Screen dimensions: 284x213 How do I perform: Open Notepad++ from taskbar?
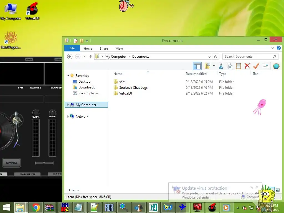coord(94,207)
